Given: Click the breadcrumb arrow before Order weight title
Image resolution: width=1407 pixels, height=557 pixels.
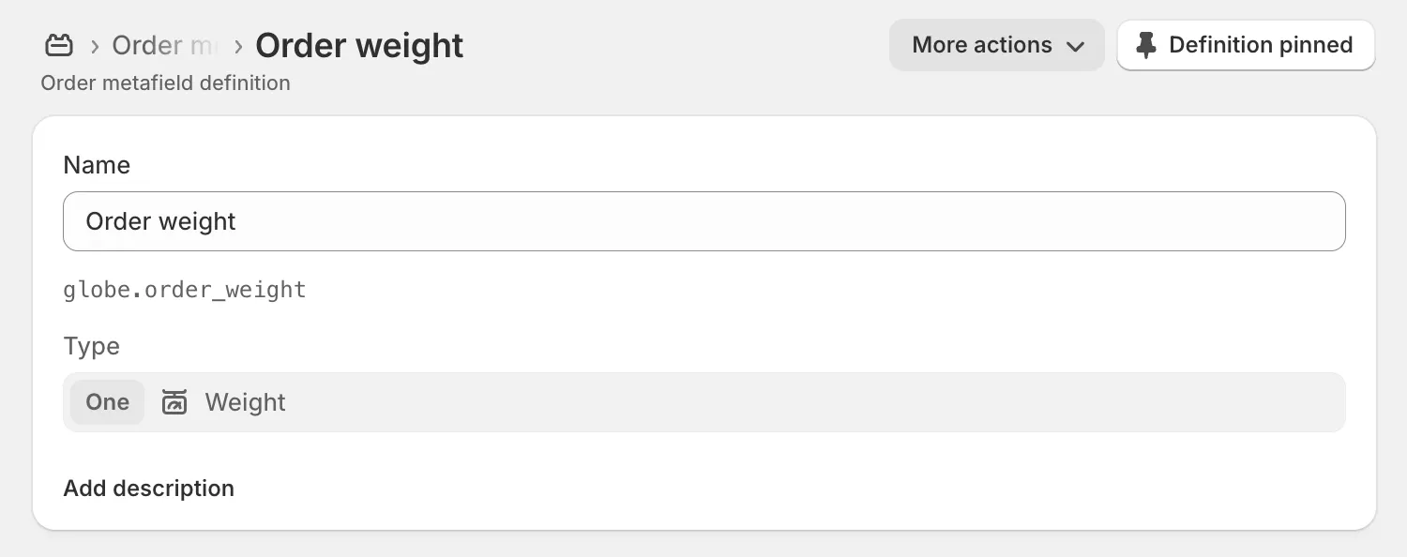Looking at the screenshot, I should pos(239,45).
